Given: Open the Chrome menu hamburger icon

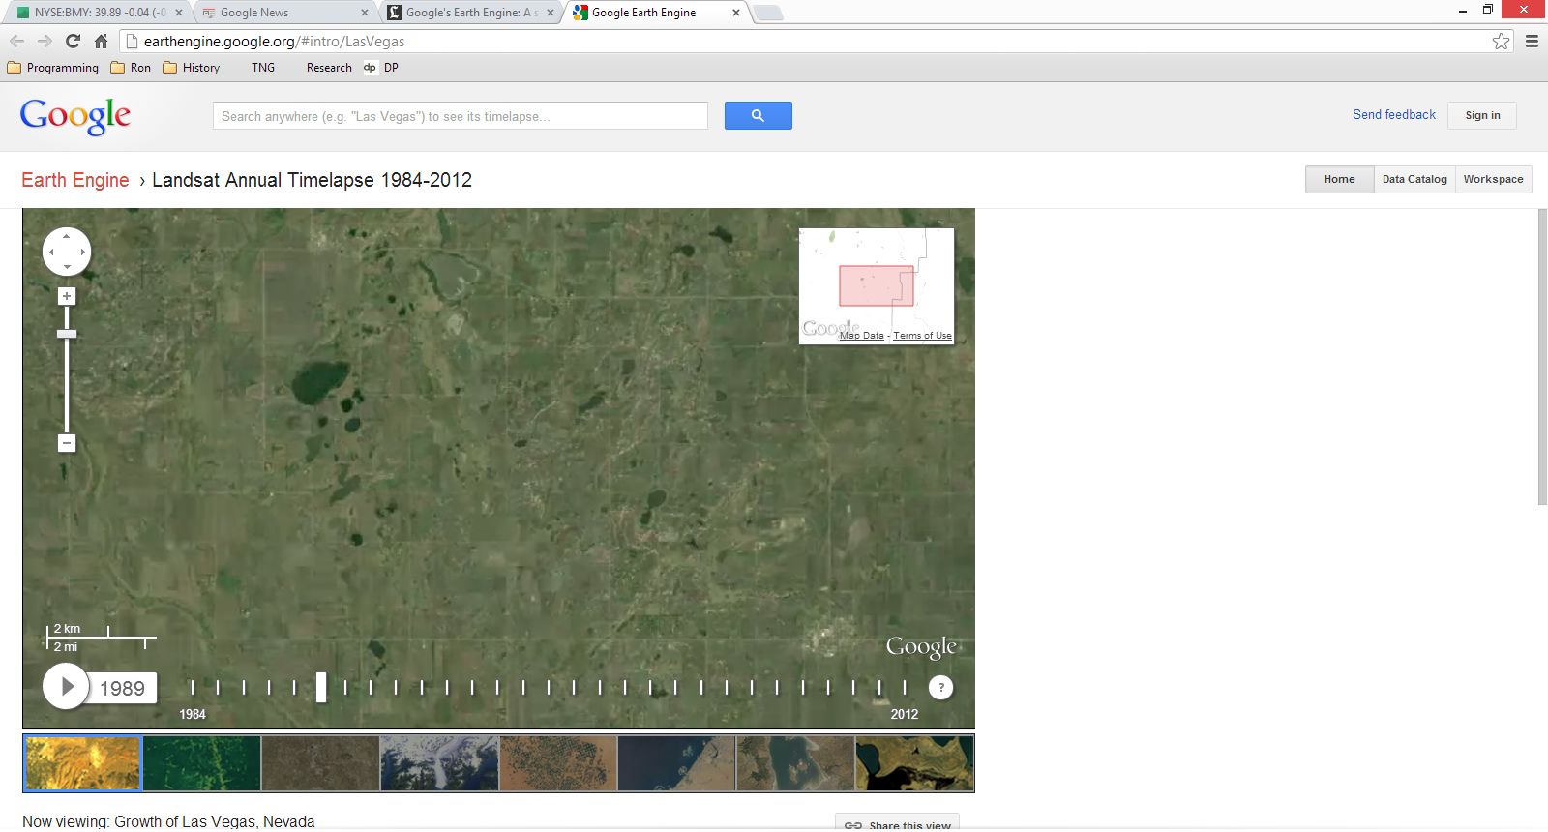Looking at the screenshot, I should (x=1532, y=41).
